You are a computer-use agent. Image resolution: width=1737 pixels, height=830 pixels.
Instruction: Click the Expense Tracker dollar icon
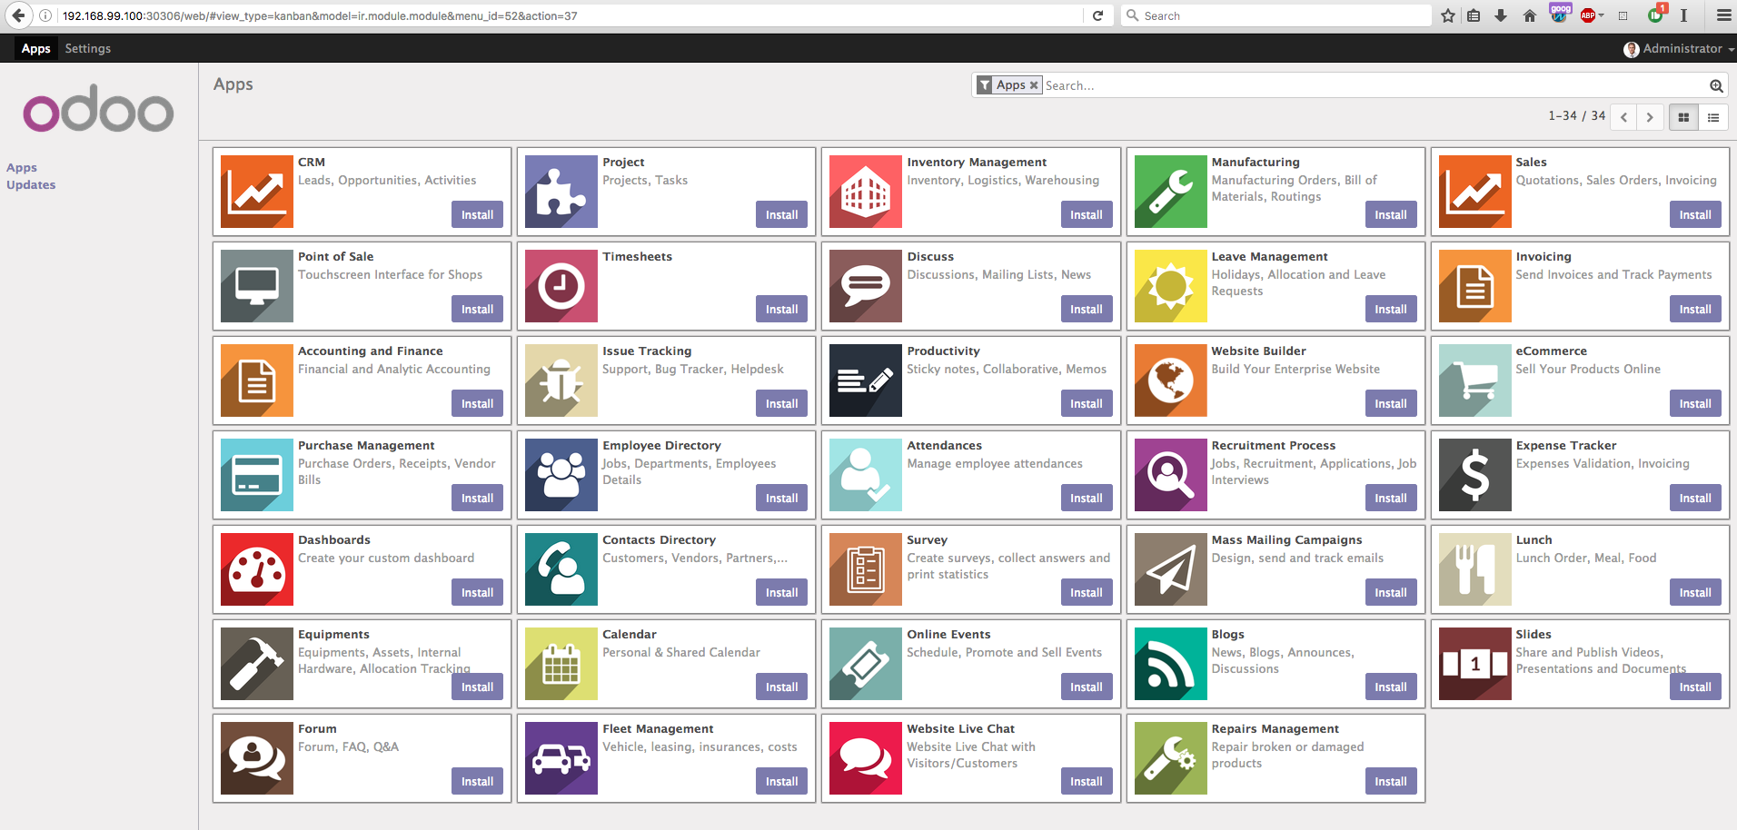click(1475, 475)
